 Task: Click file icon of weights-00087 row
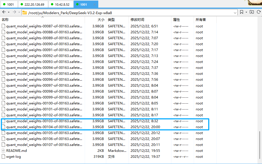[x=3, y=26]
